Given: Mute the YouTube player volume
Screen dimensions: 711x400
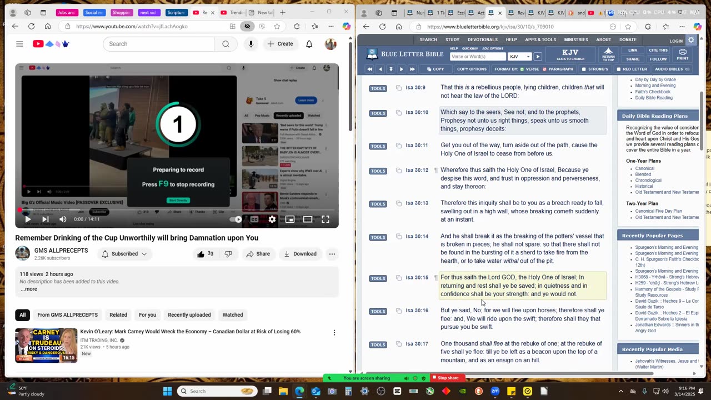Looking at the screenshot, I should 63,219.
